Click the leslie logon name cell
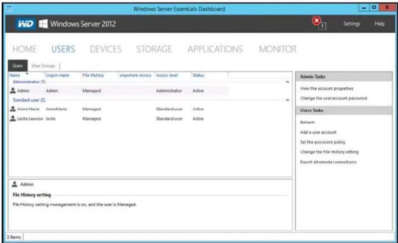Image resolution: width=398 pixels, height=243 pixels. point(51,119)
